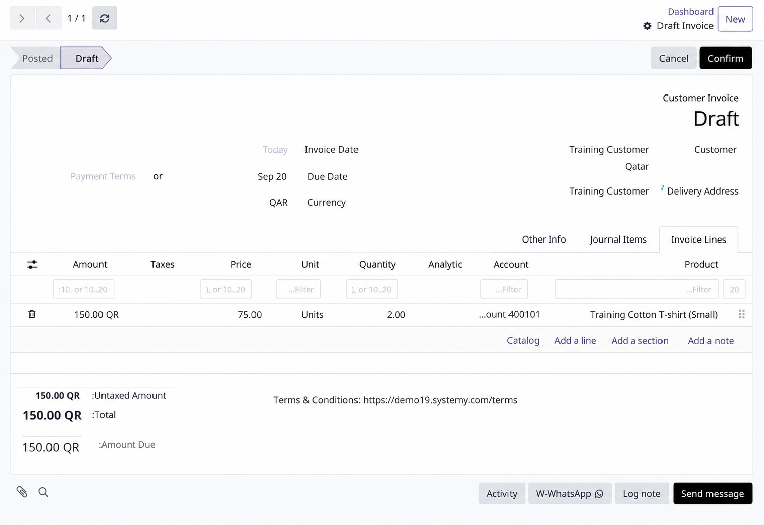Open the Dashboard breadcrumb link

pos(690,11)
